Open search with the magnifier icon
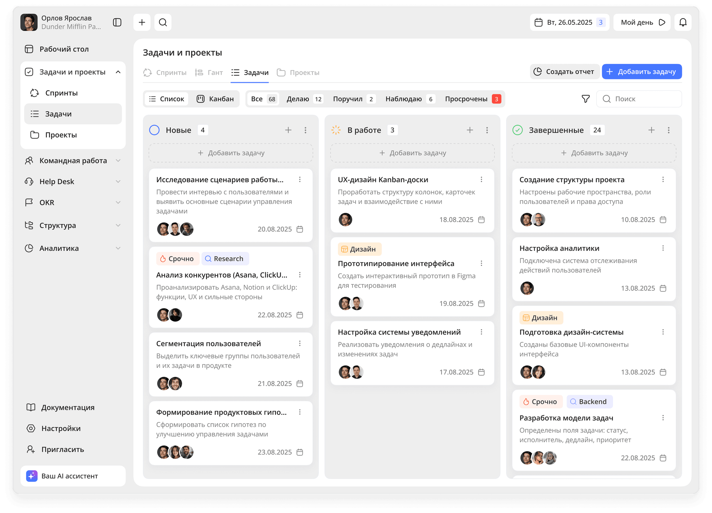 tap(163, 22)
